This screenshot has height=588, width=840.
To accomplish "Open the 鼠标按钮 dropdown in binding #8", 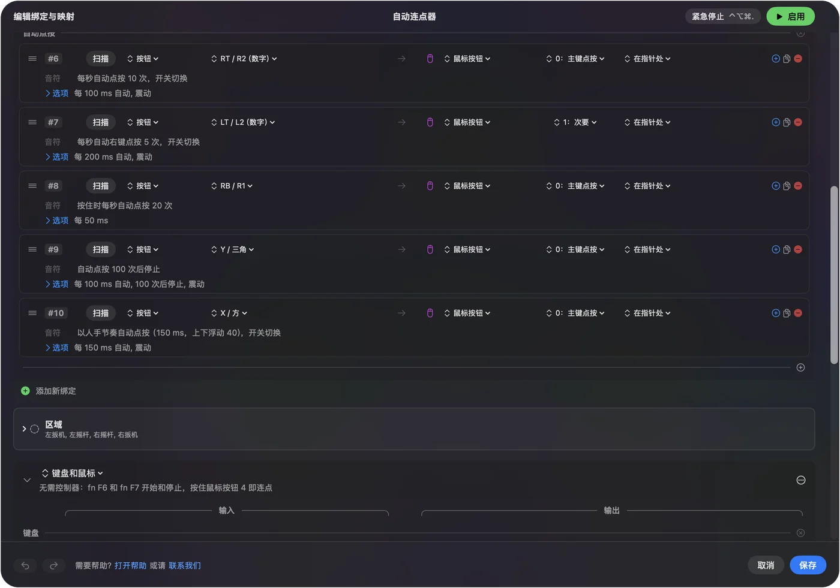I will (467, 186).
